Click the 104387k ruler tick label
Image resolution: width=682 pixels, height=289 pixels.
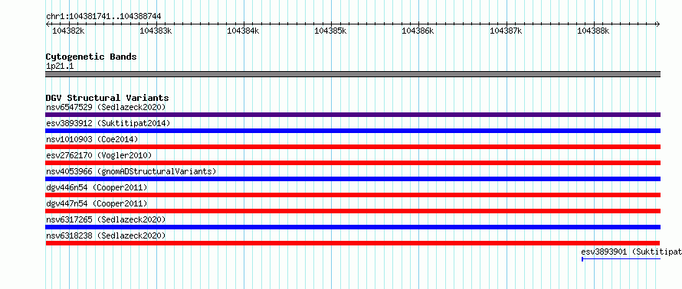[506, 31]
